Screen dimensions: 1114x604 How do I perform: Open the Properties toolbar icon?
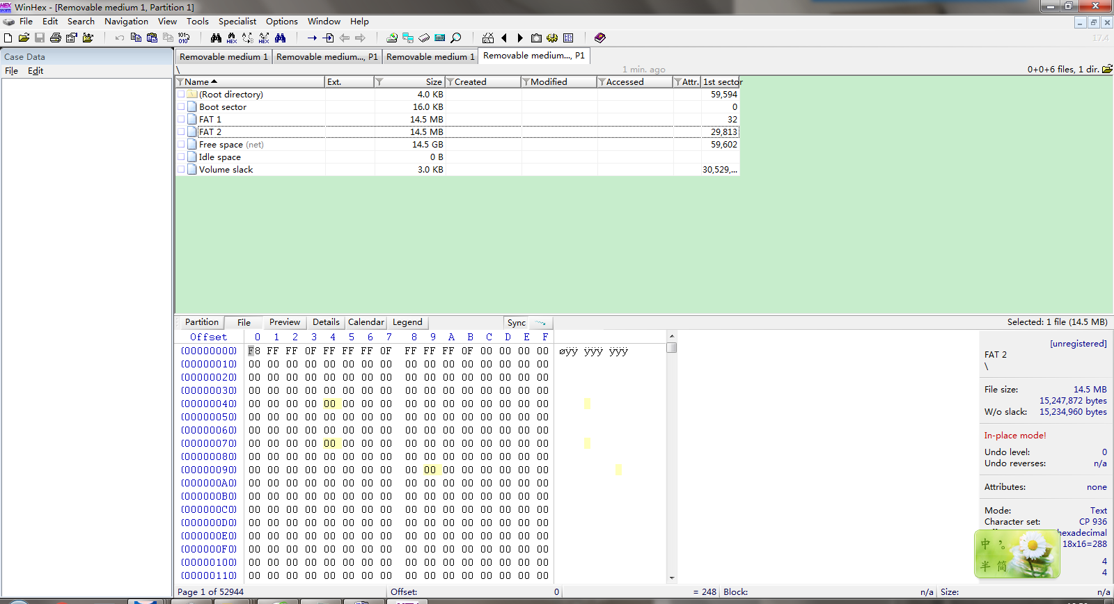pos(72,38)
